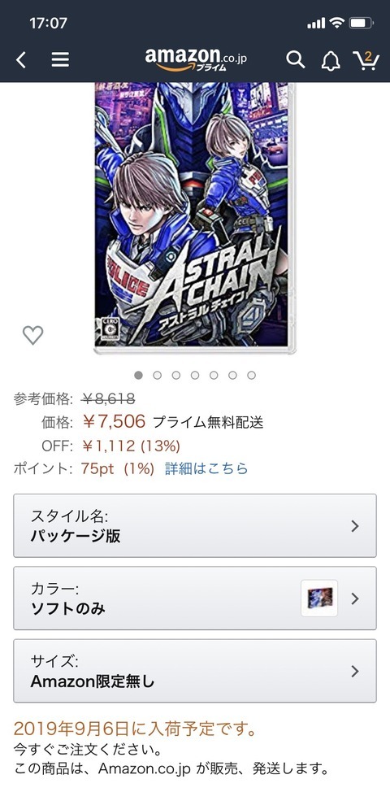This screenshot has height=792, width=390.
Task: Select the first image carousel dot
Action: (x=139, y=375)
